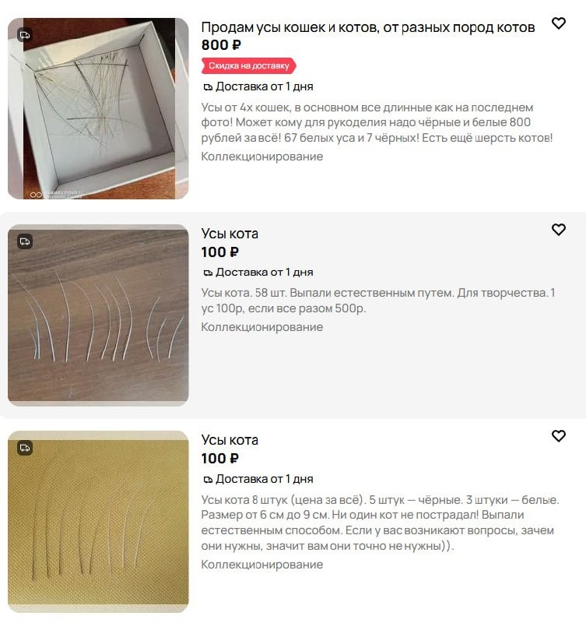Screen dimensions: 586x623
Task: Click delivery truck badge on white box photo
Action: 25,35
